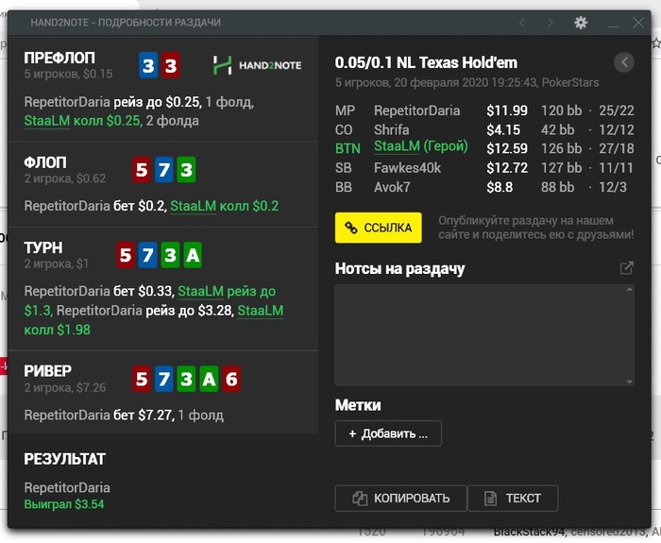Click the ТУРН section heading
Screen dimensions: 661x543
tap(43, 247)
